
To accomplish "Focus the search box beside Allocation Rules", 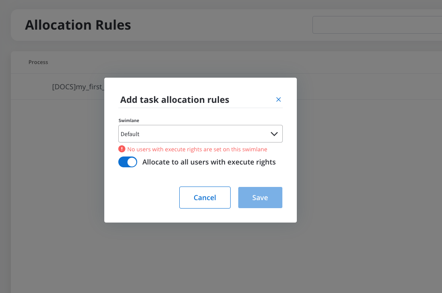I will pos(377,25).
